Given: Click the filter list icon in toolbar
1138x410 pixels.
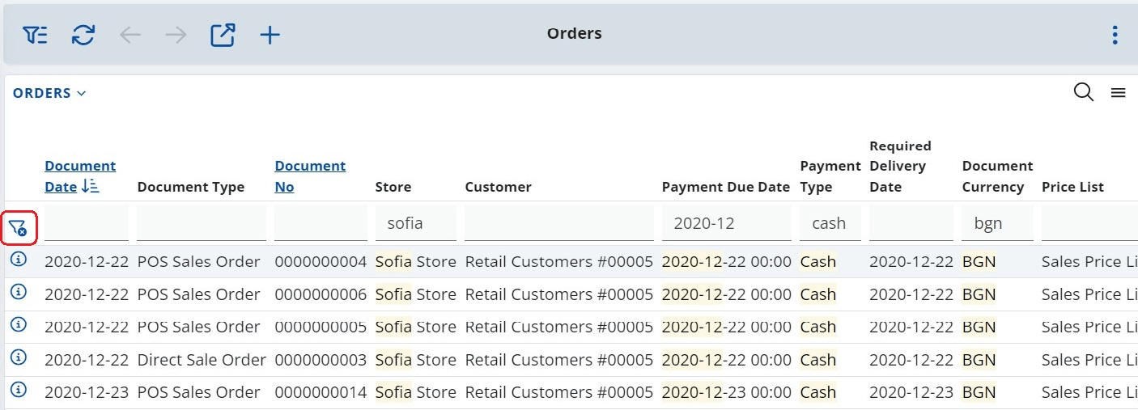Looking at the screenshot, I should point(35,35).
